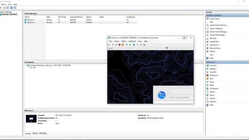Viewport: 249px width, 140px height.
Task: Select the Now checkpoint item
Action: point(34,68)
